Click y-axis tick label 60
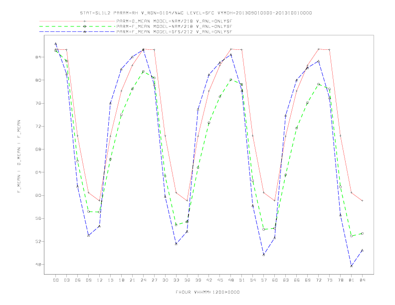The height and width of the screenshot is (305, 395). (x=38, y=195)
